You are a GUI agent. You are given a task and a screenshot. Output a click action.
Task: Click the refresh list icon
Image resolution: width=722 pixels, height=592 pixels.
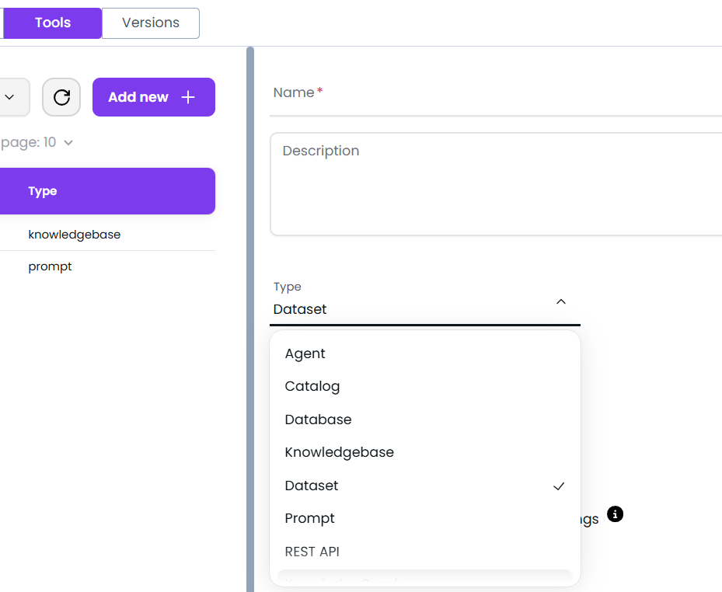61,97
